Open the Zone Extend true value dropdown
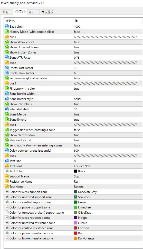143x249 pixels. 108,120
